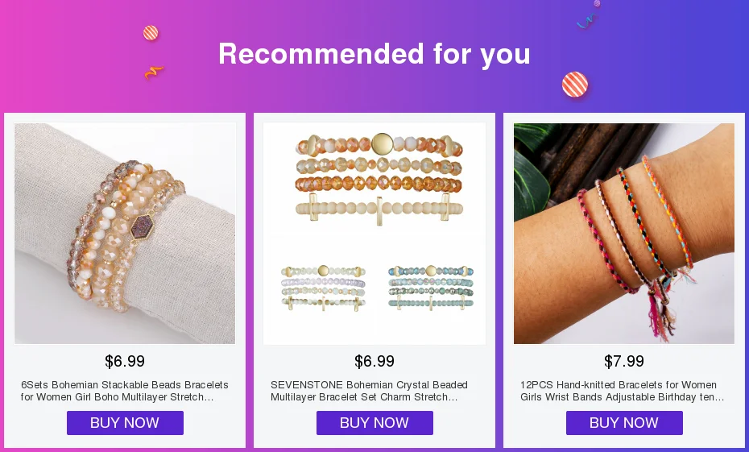Screen dimensions: 749x452
Task: Select the small blue bracelet set variant
Action: point(430,286)
